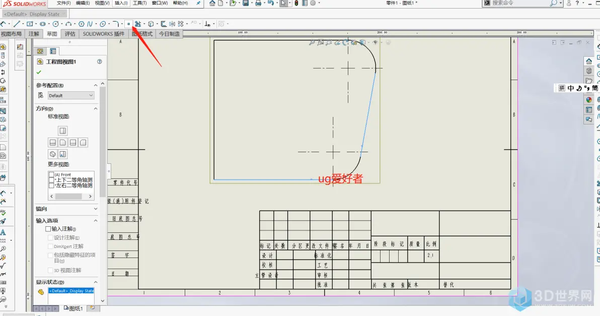Pin the menu bar with pushpin
The width and height of the screenshot is (600, 316).
click(x=198, y=3)
